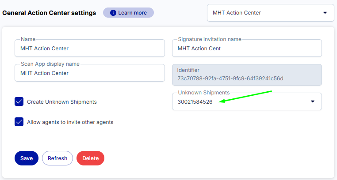
Task: Click the caret arrow in Unknown Shipments field
Action: (x=313, y=101)
